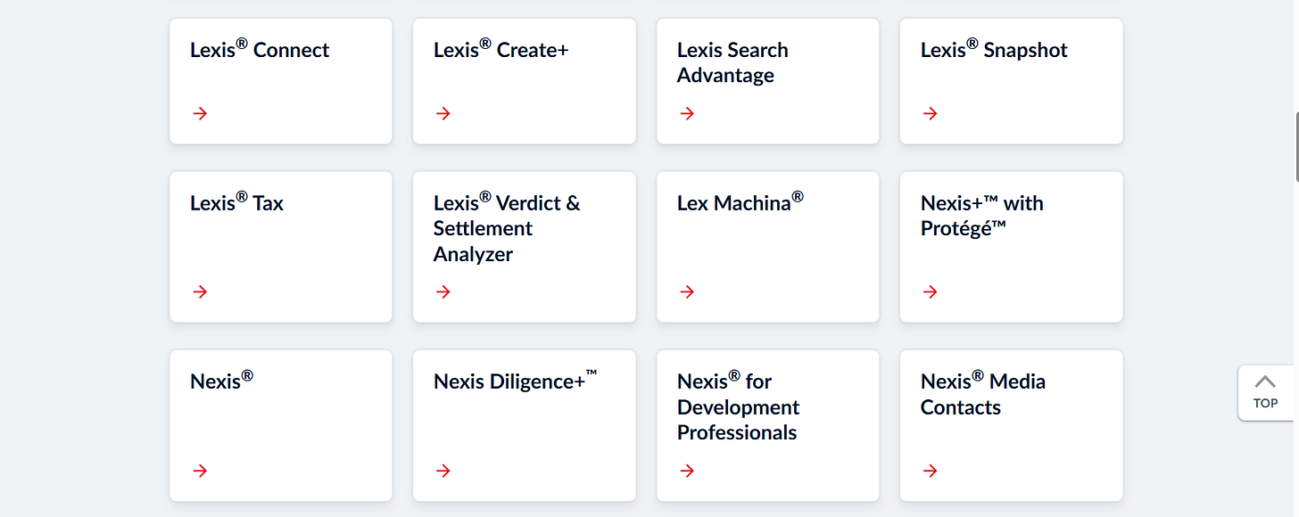The image size is (1299, 517).
Task: Select the Lexis Create+ heading
Action: [501, 49]
